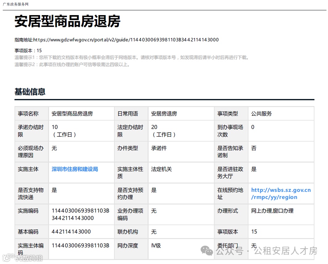Select the 15 version value in the table
The height and width of the screenshot is (264, 328).
[254, 232]
